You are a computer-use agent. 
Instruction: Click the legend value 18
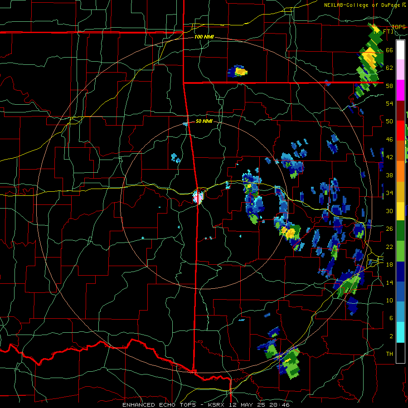(389, 265)
